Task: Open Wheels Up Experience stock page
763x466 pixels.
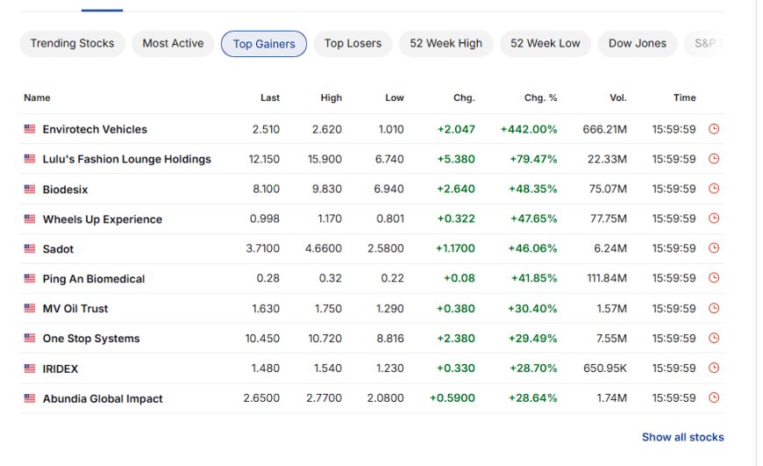Action: pyautogui.click(x=103, y=219)
